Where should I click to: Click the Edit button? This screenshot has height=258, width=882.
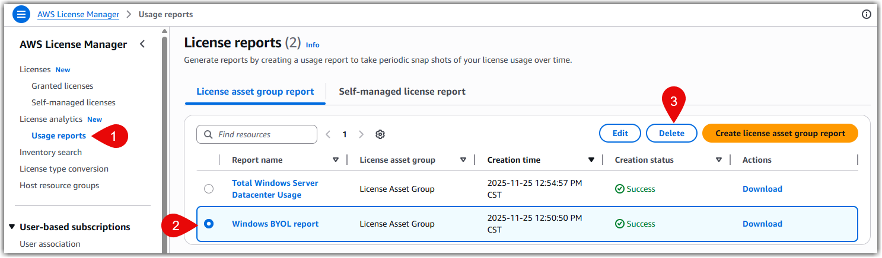[x=620, y=133]
